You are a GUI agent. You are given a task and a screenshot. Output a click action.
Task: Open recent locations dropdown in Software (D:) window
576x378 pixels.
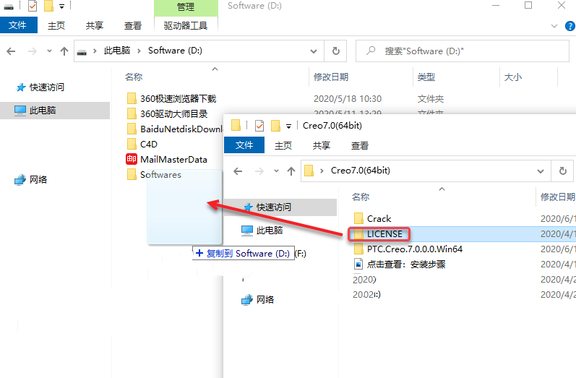pos(49,51)
